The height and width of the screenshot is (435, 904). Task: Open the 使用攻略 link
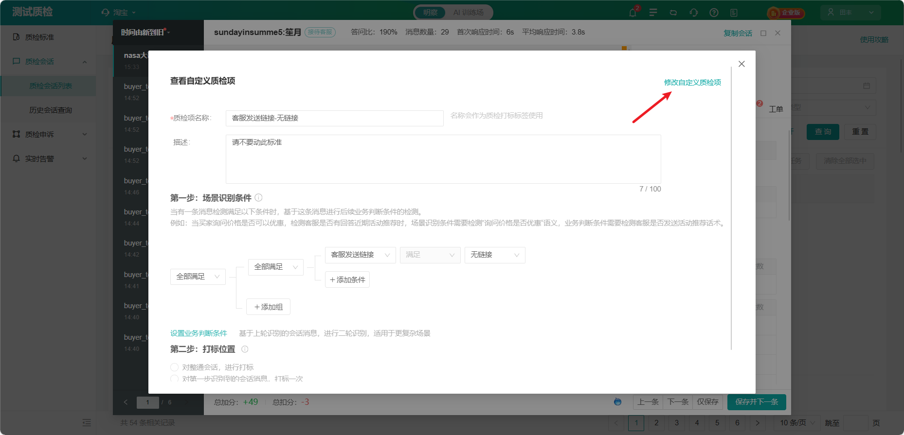tap(874, 40)
